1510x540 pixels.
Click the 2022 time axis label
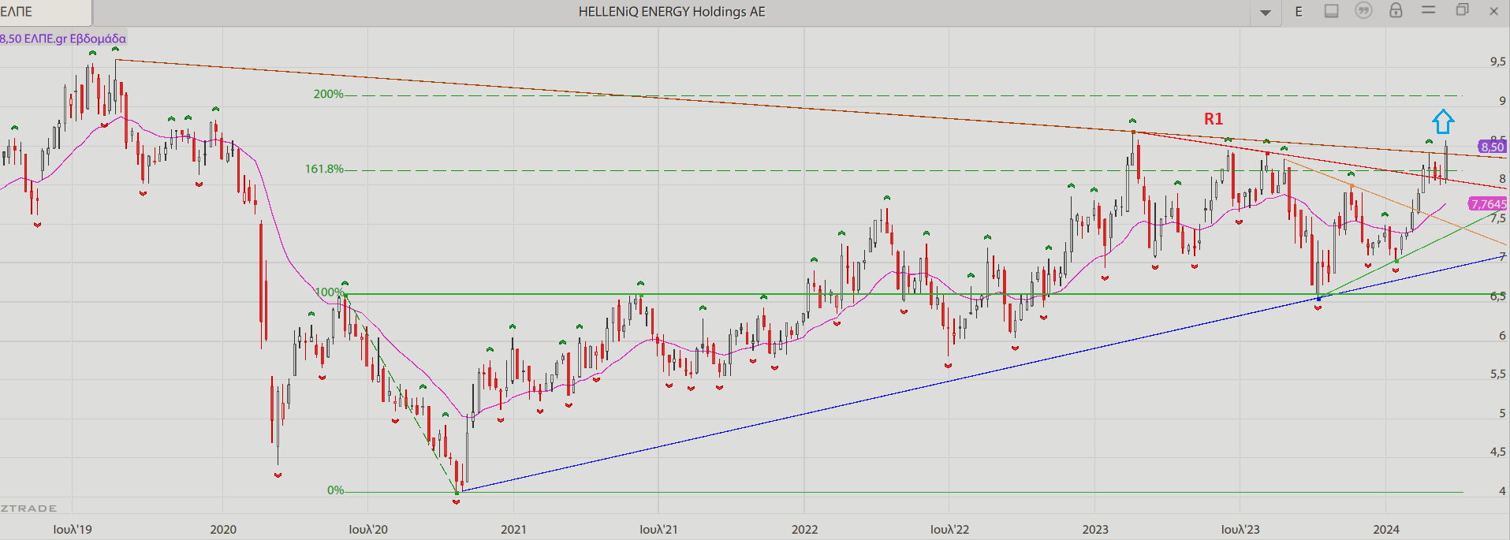[x=804, y=529]
